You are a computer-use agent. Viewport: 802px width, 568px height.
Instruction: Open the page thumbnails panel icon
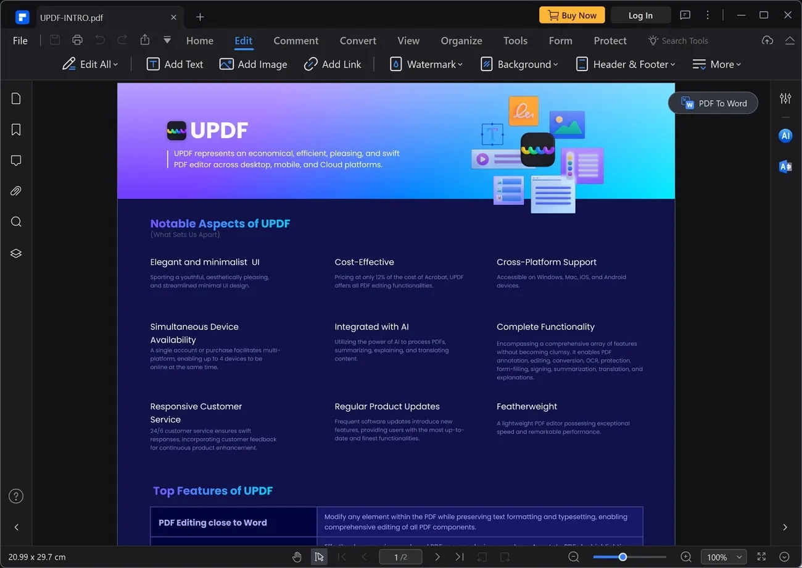(16, 99)
